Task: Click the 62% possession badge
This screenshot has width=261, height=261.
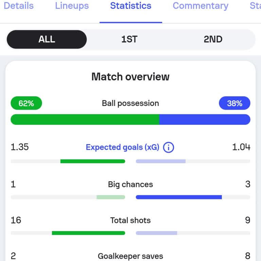Action: point(26,103)
